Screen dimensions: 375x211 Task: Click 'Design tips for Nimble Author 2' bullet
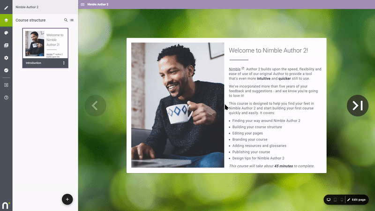[258, 158]
